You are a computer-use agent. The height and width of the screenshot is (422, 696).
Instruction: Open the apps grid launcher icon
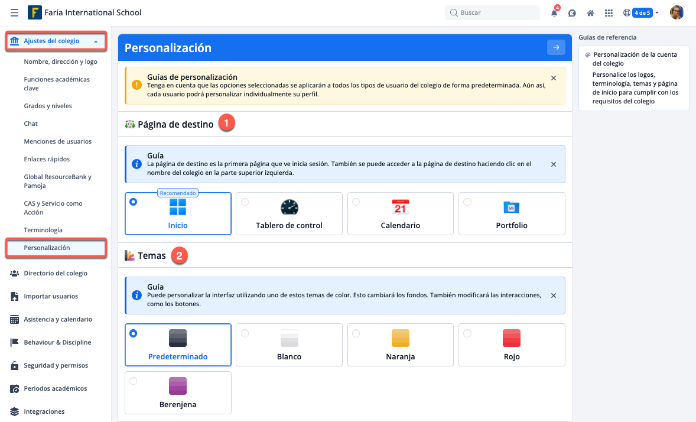tap(609, 13)
